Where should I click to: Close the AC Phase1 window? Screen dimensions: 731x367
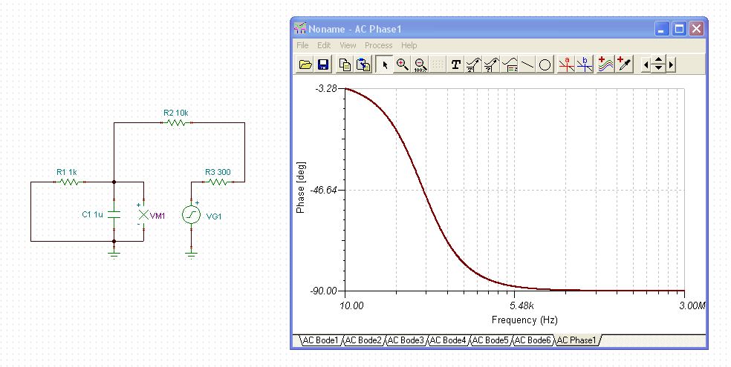pyautogui.click(x=697, y=29)
